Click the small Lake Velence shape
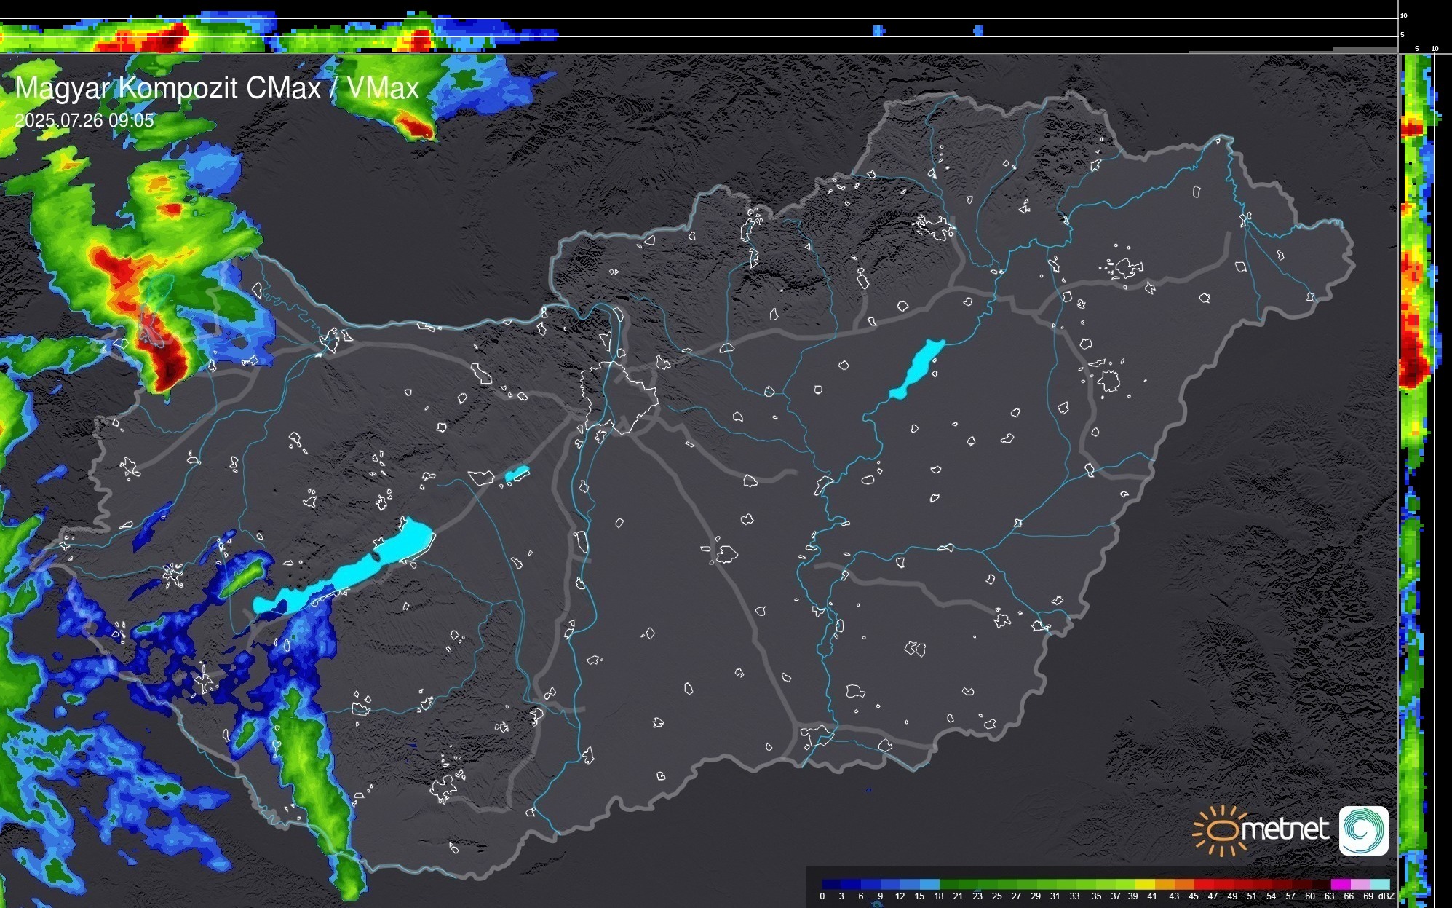 click(x=517, y=474)
